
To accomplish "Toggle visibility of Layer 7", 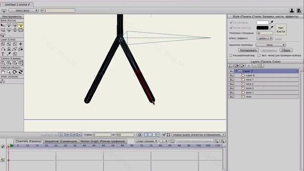I will click(232, 71).
